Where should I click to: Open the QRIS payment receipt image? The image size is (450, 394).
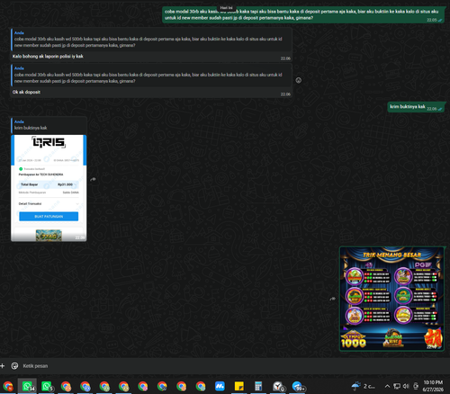[x=49, y=188]
